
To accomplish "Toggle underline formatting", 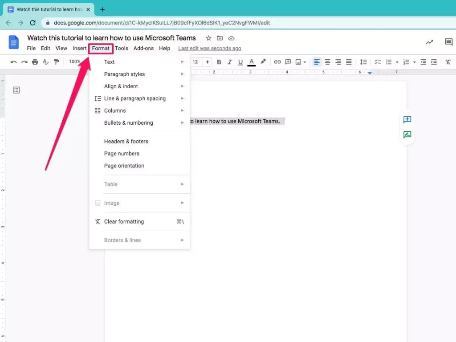I will coord(240,62).
